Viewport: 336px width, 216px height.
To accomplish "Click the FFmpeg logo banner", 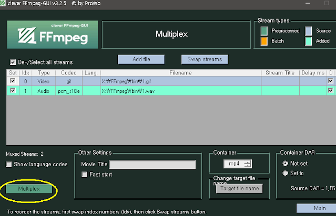I will click(52, 35).
